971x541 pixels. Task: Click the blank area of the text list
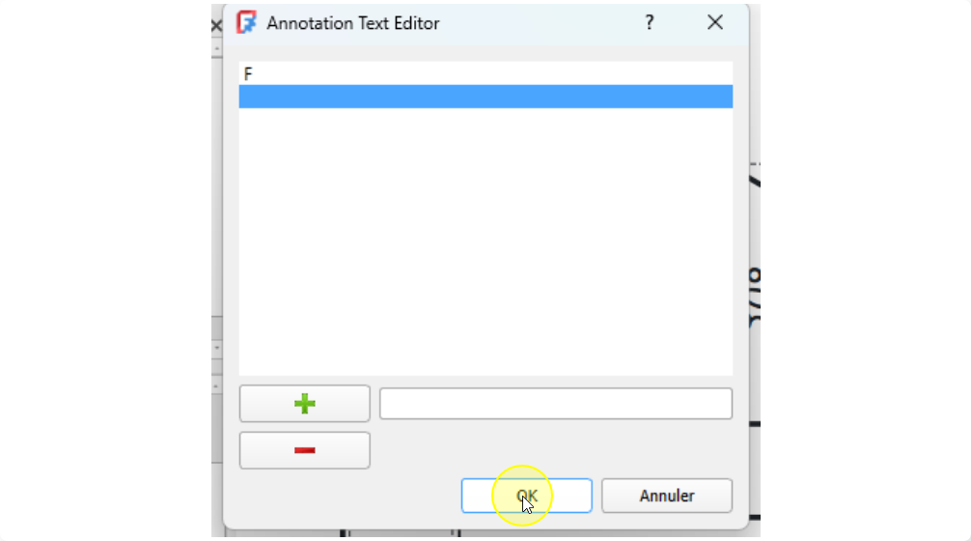pyautogui.click(x=485, y=242)
